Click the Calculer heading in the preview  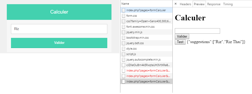pos(190,18)
